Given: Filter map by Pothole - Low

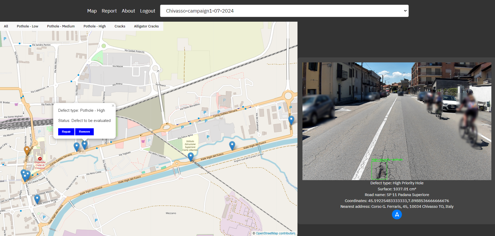Looking at the screenshot, I should [x=27, y=26].
